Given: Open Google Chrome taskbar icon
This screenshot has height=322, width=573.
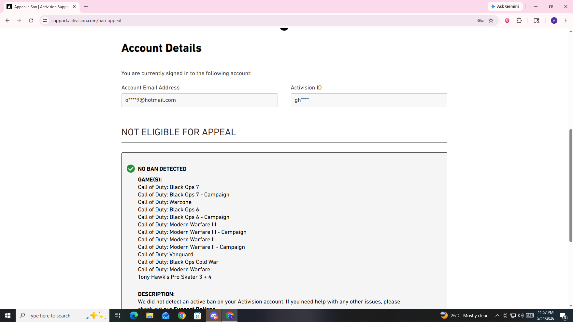Looking at the screenshot, I should point(181,315).
